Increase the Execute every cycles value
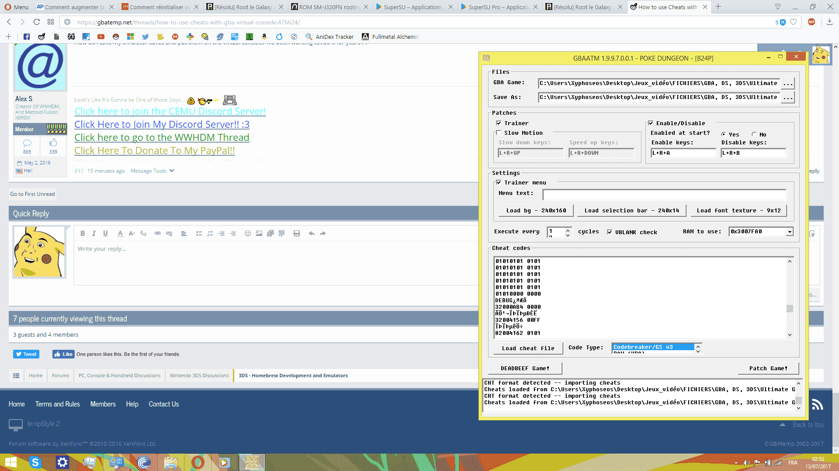 568,230
